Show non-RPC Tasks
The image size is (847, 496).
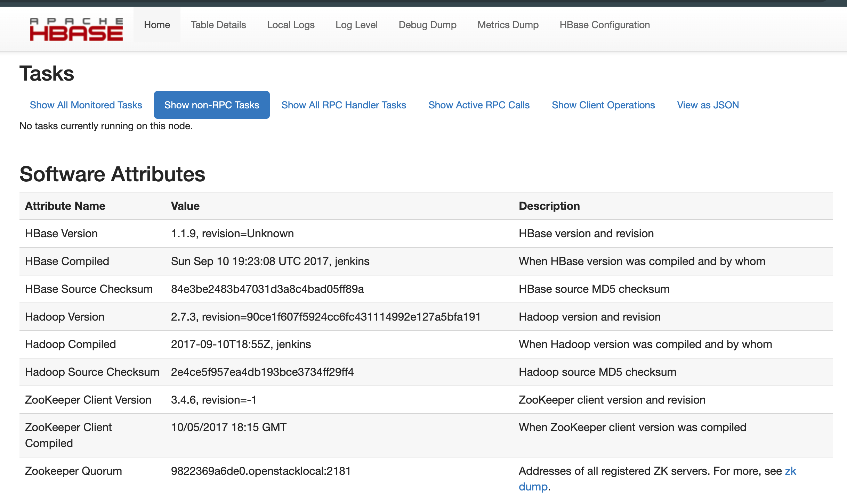(211, 105)
